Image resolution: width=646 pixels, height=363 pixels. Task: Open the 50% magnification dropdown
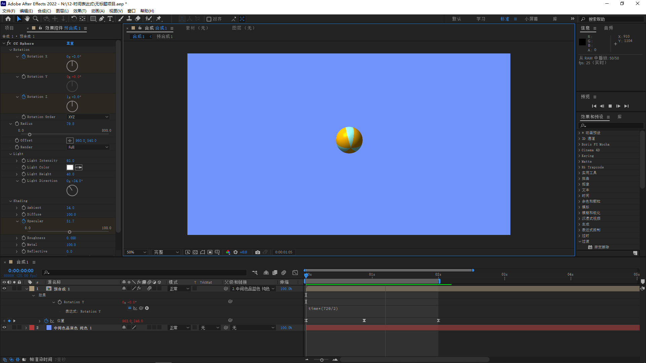click(x=136, y=252)
